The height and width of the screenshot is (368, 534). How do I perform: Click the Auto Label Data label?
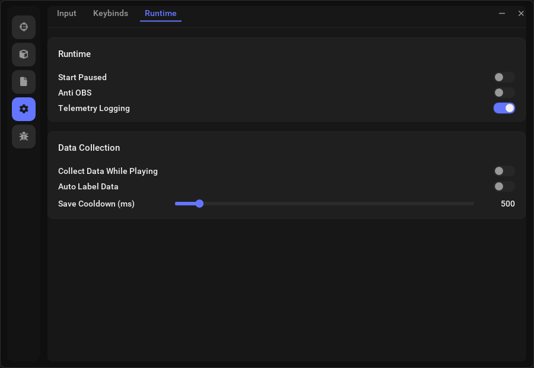tap(88, 186)
